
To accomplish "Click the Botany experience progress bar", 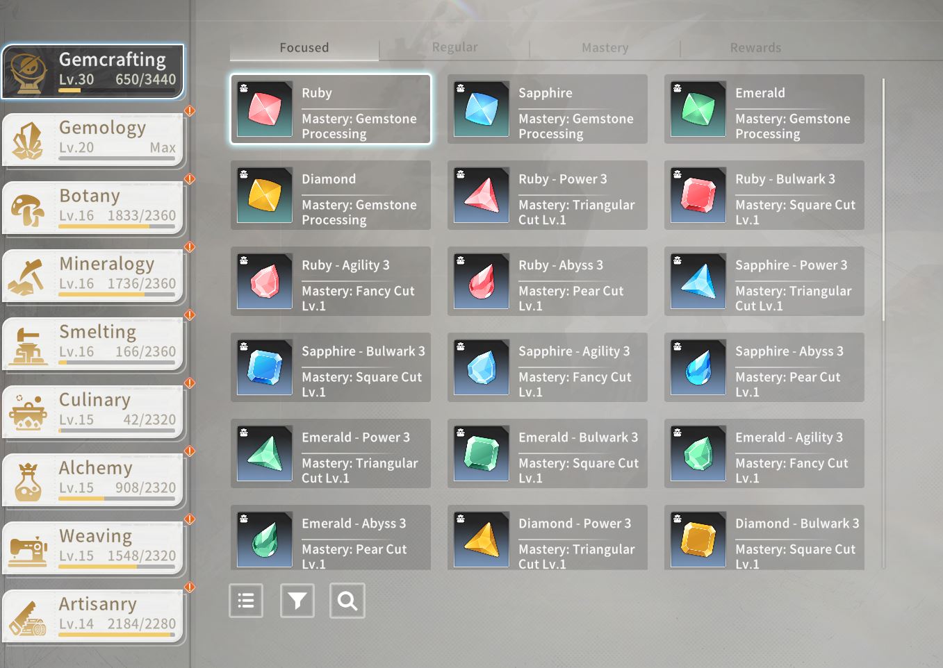I will point(117,226).
